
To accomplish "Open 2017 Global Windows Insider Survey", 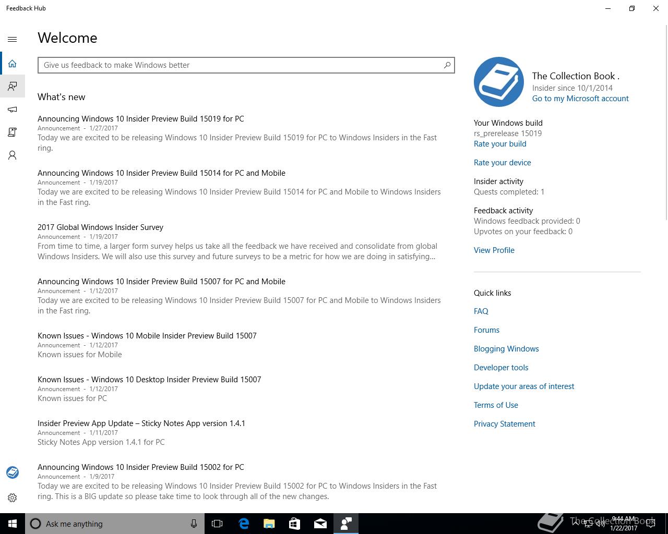I will 100,227.
